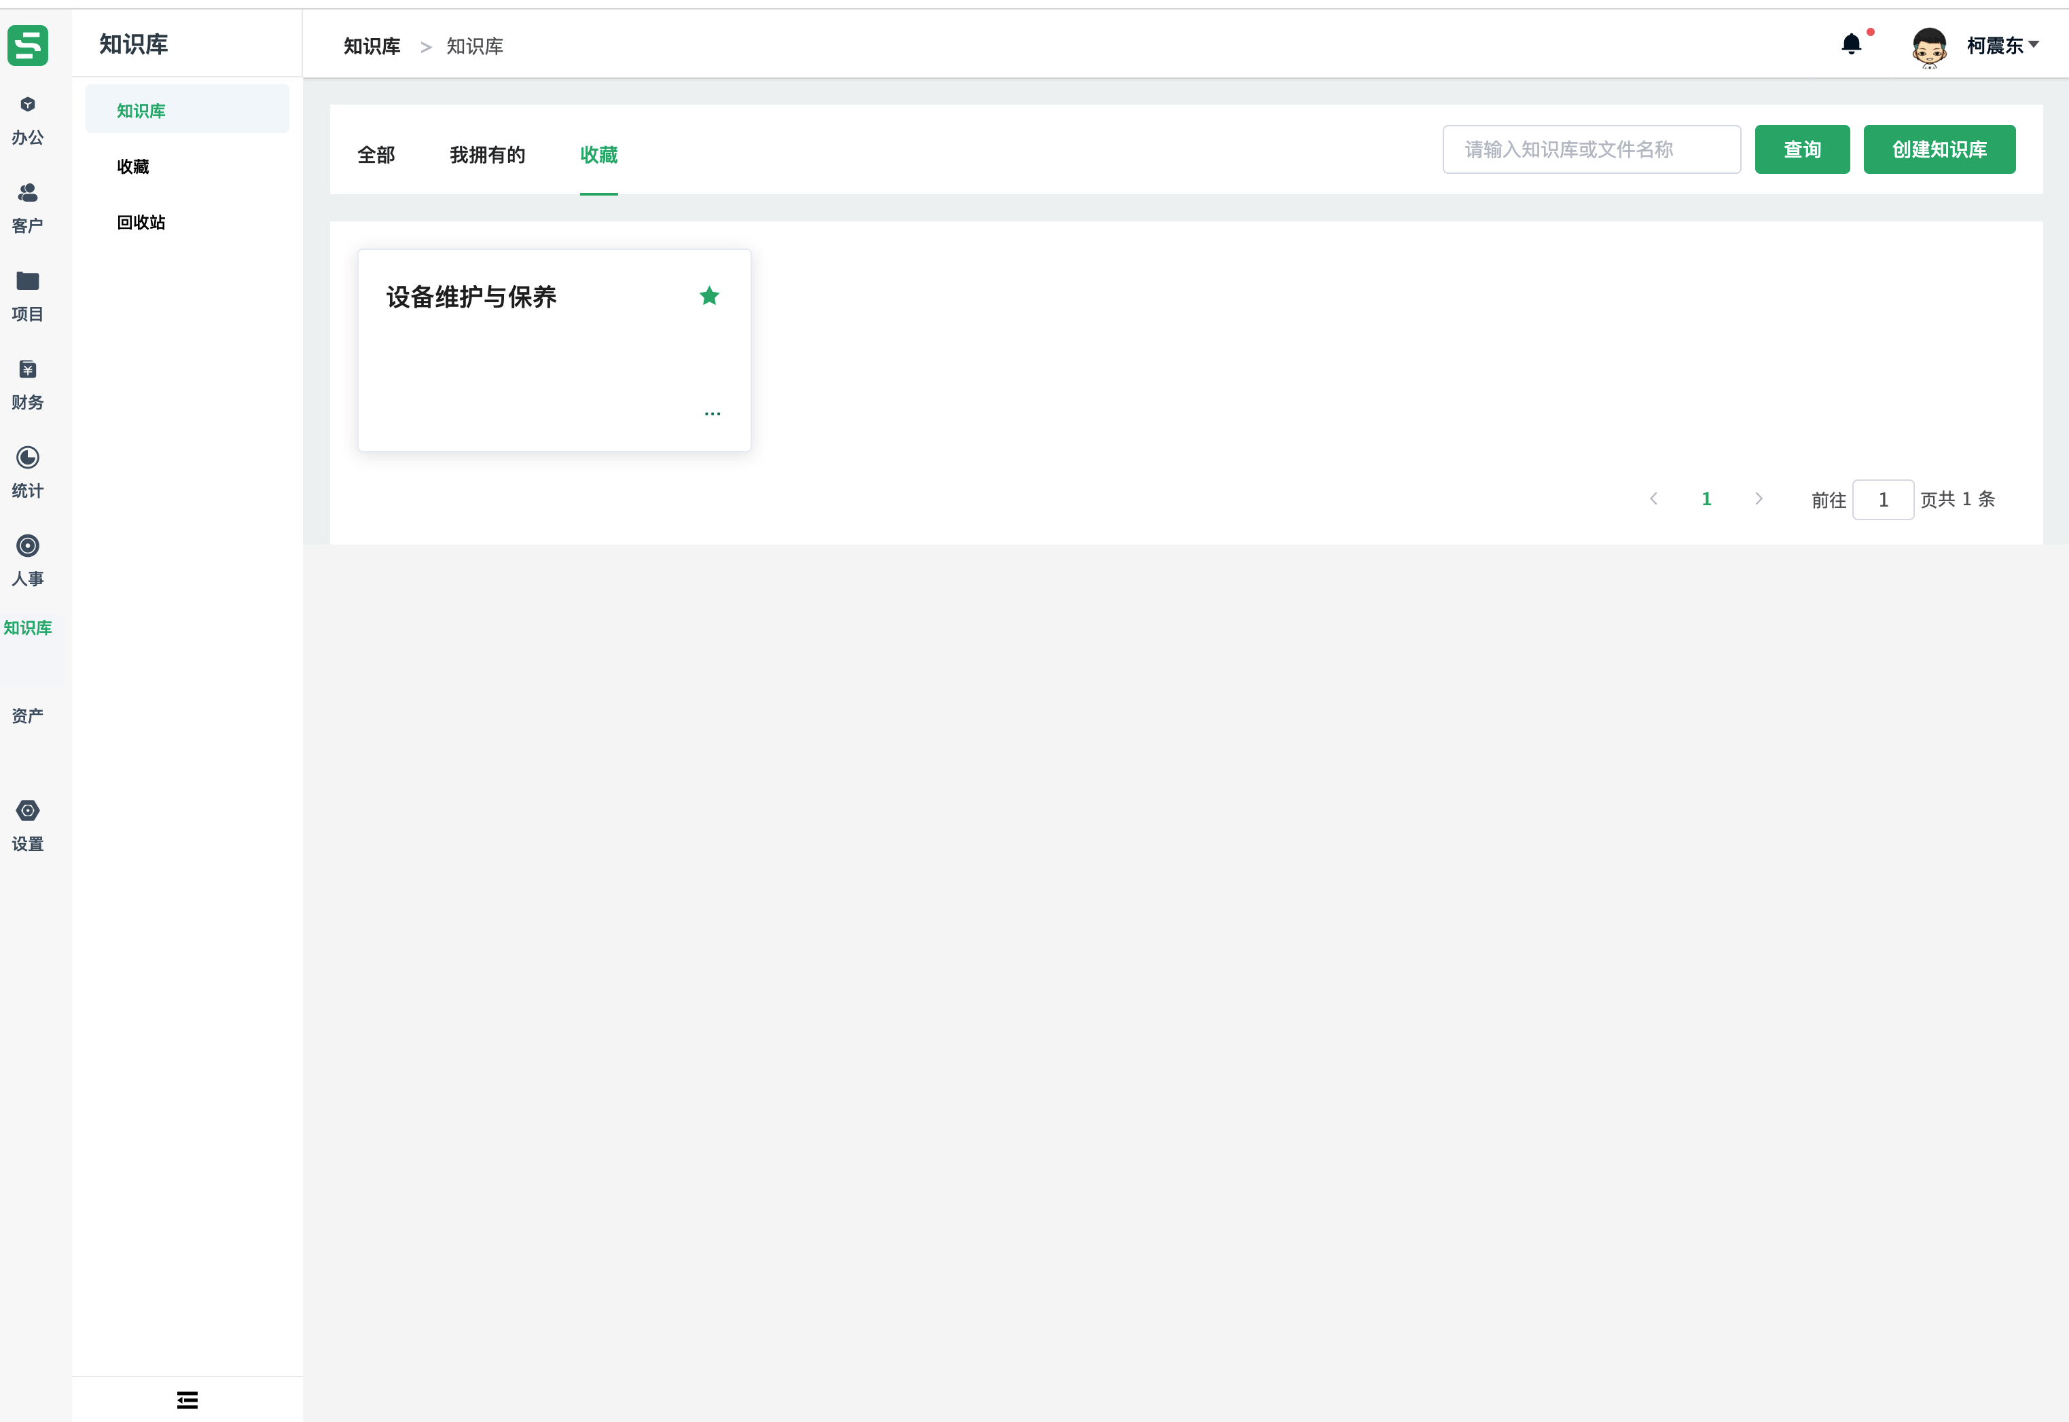The height and width of the screenshot is (1422, 2069).
Task: Collapse the sidebar with the bottom toggle icon
Action: coord(187,1400)
